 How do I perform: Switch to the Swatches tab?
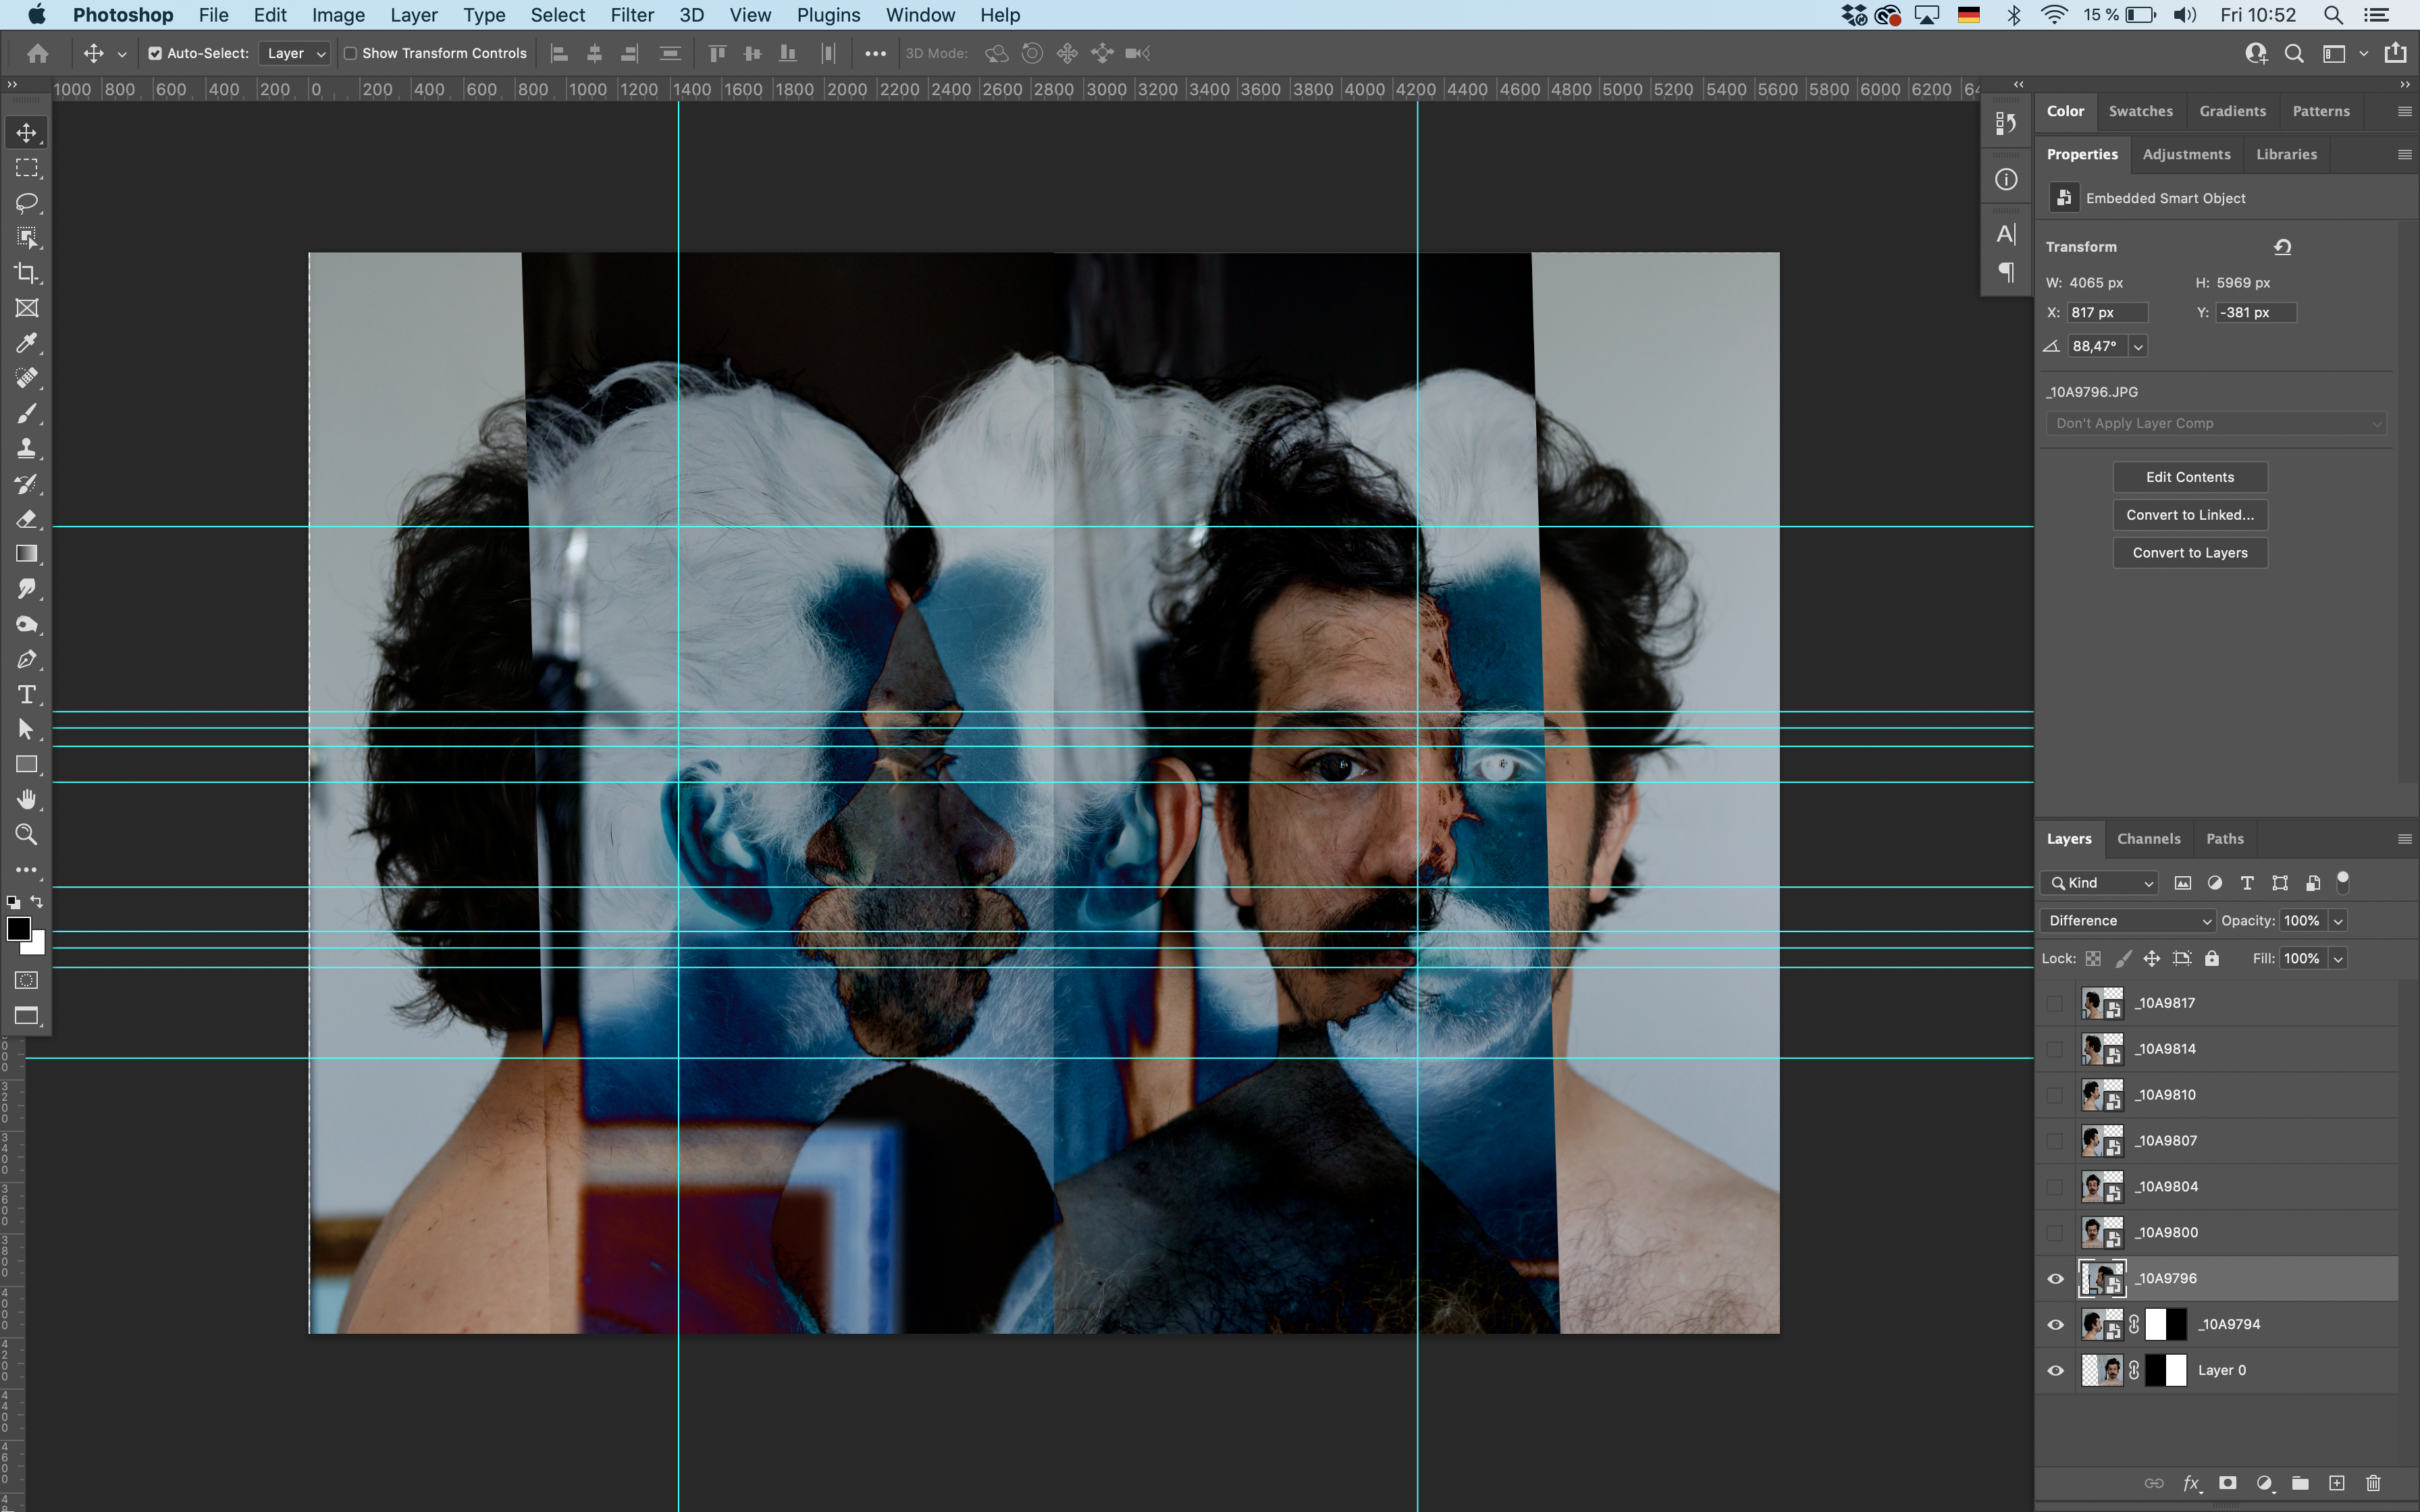[x=2140, y=111]
